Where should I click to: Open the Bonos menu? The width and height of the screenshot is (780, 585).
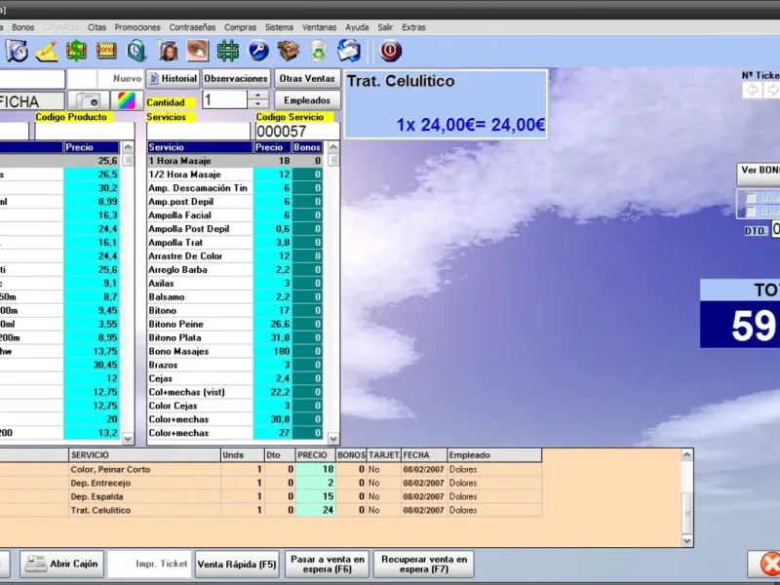[22, 27]
